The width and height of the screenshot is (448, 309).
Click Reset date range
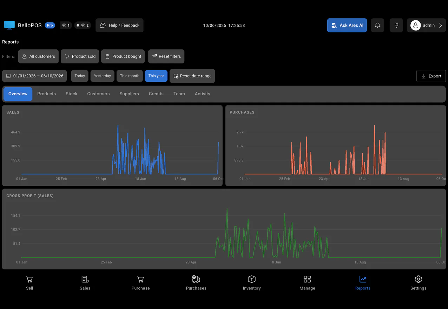(192, 76)
